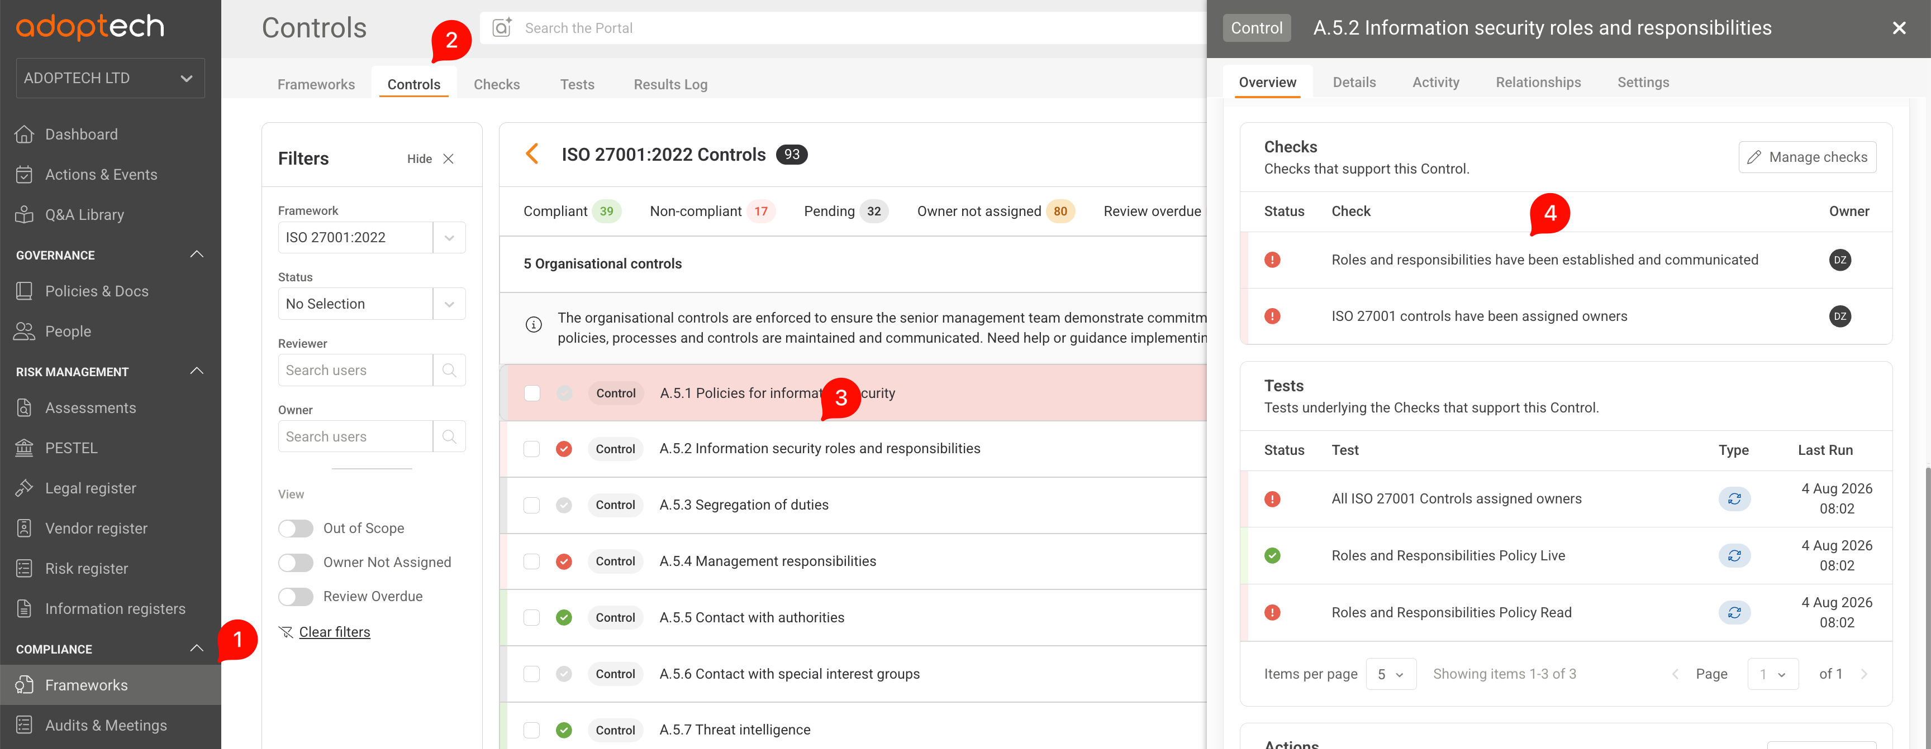Screen dimensions: 1931x749
Task: Filter by Compliant controls
Action: tap(572, 211)
